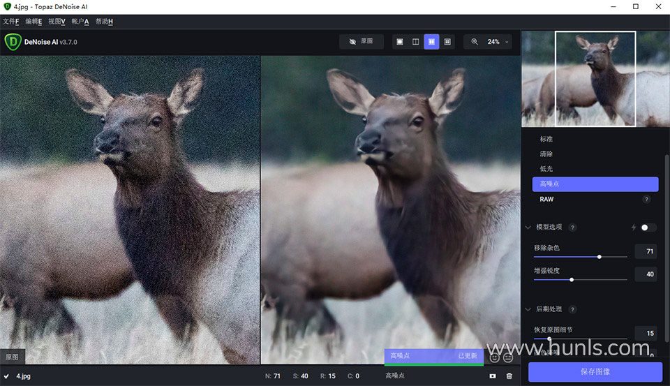Click the help icon beside 模型选项
The image size is (670, 386).
pos(572,228)
